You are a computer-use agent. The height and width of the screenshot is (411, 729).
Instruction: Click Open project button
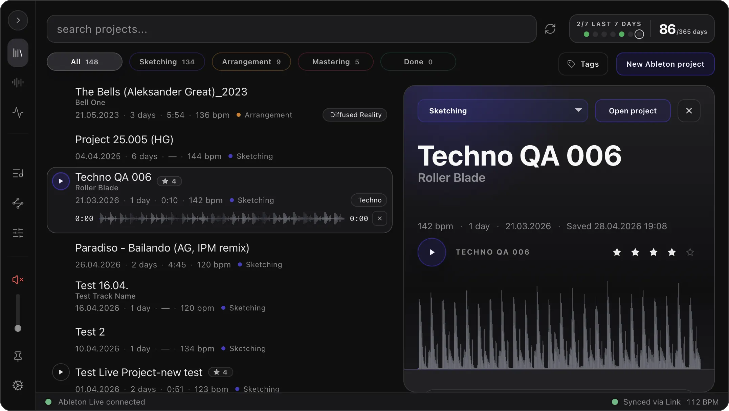pyautogui.click(x=633, y=111)
